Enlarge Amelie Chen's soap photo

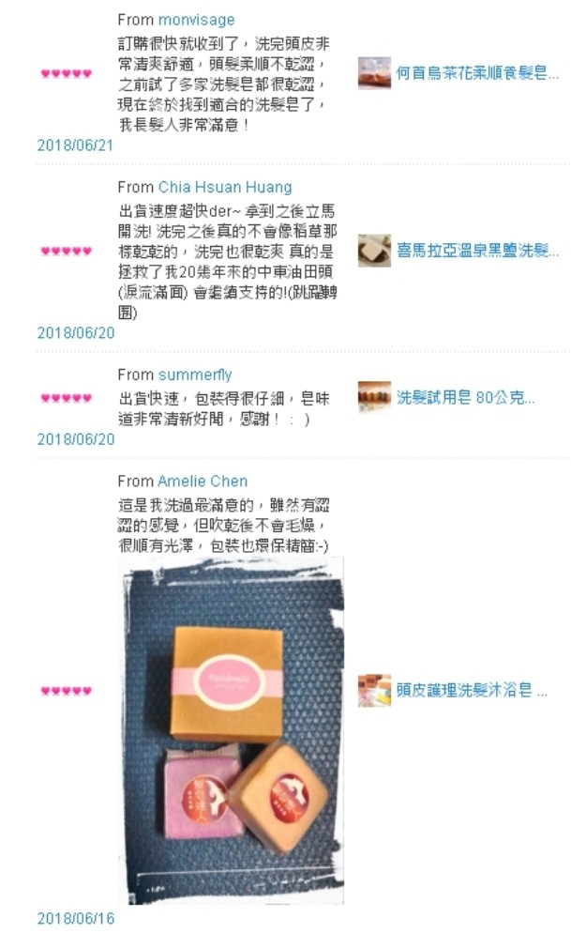[232, 730]
